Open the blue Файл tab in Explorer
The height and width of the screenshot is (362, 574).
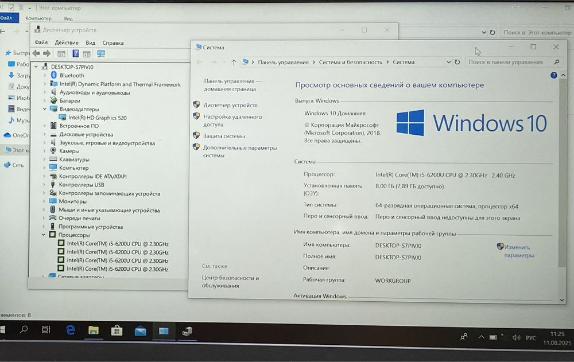click(8, 18)
